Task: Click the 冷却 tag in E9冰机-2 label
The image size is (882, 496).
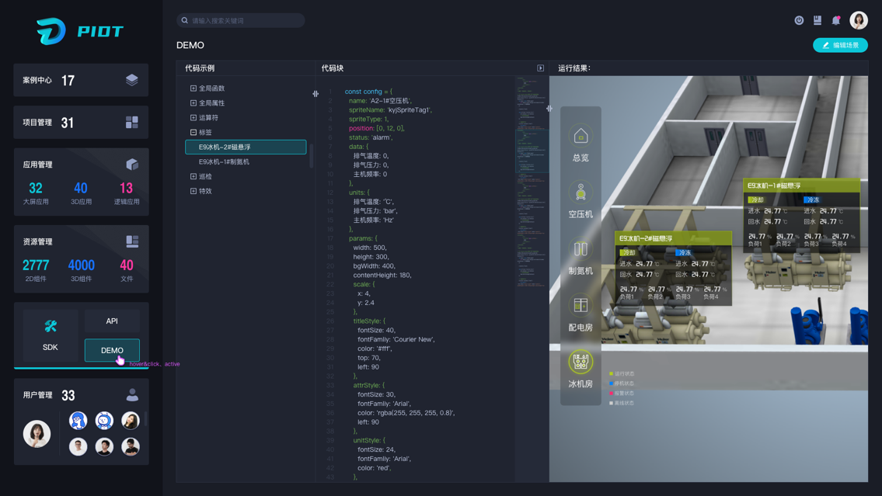Action: [628, 253]
